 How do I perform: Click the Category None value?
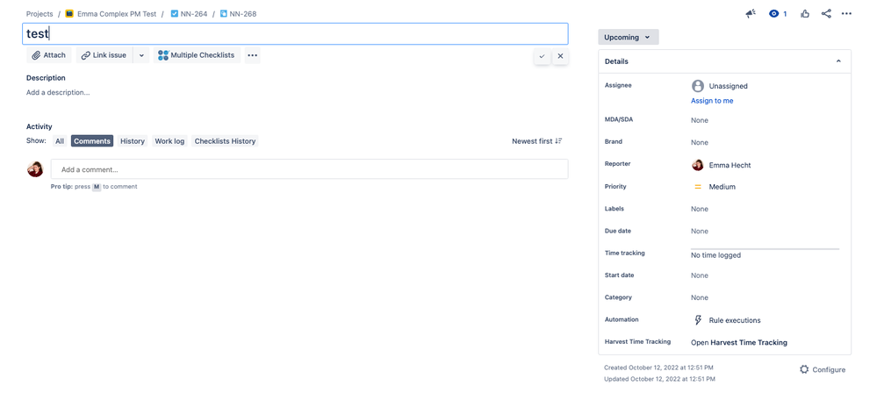tap(699, 297)
